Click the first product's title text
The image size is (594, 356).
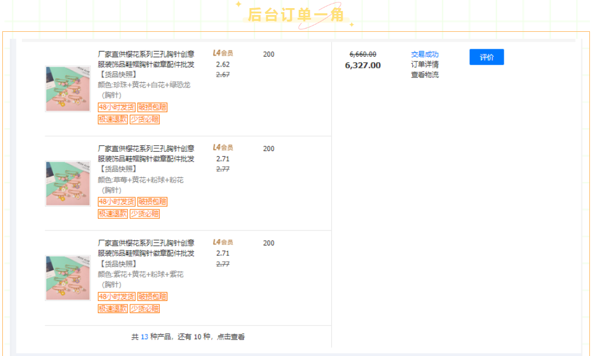[x=146, y=59]
